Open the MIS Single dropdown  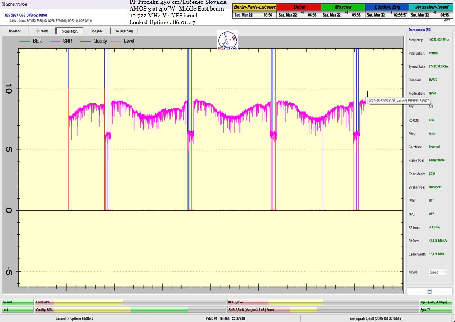(438, 272)
